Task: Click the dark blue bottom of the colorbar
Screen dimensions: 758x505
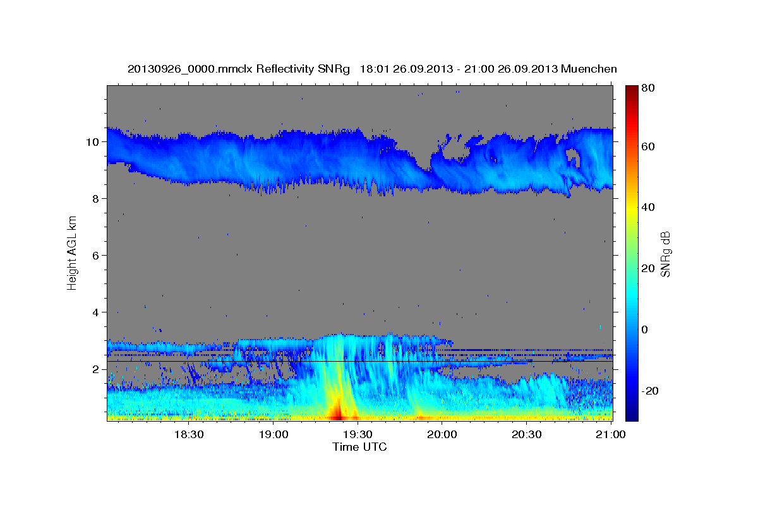Action: pyautogui.click(x=632, y=413)
